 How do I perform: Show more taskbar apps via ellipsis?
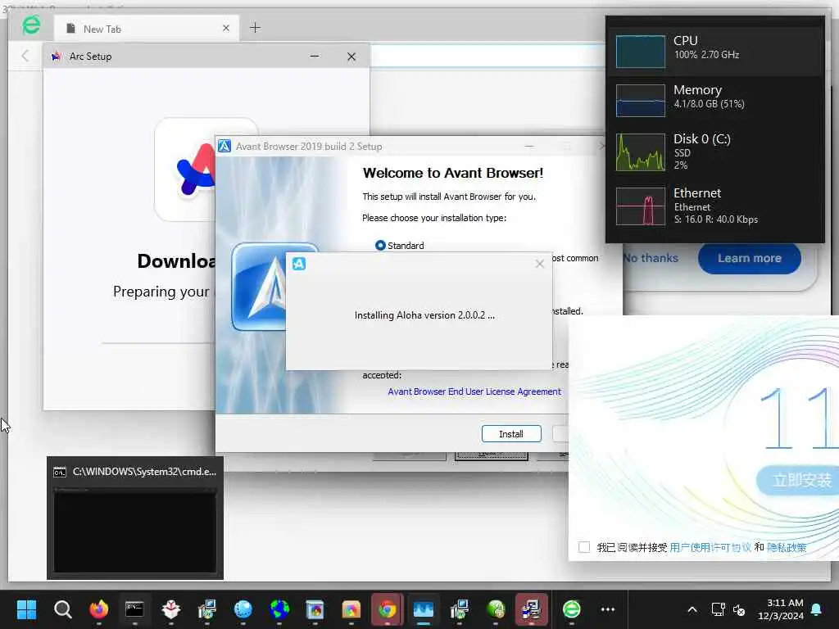click(608, 609)
